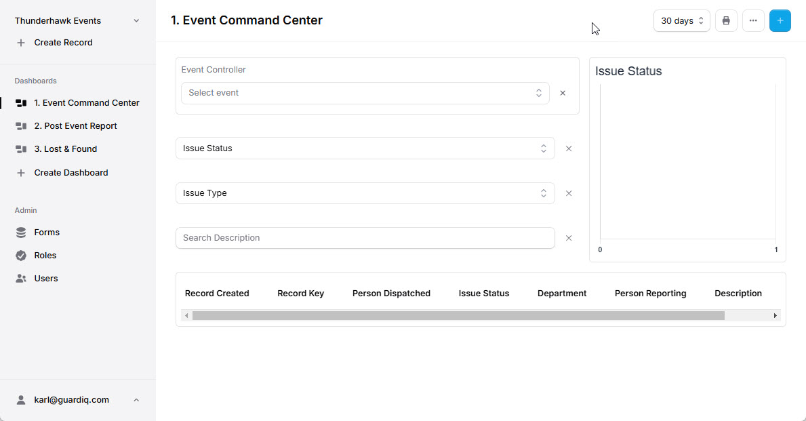The height and width of the screenshot is (421, 806).
Task: Click Create Record link
Action: coord(63,43)
